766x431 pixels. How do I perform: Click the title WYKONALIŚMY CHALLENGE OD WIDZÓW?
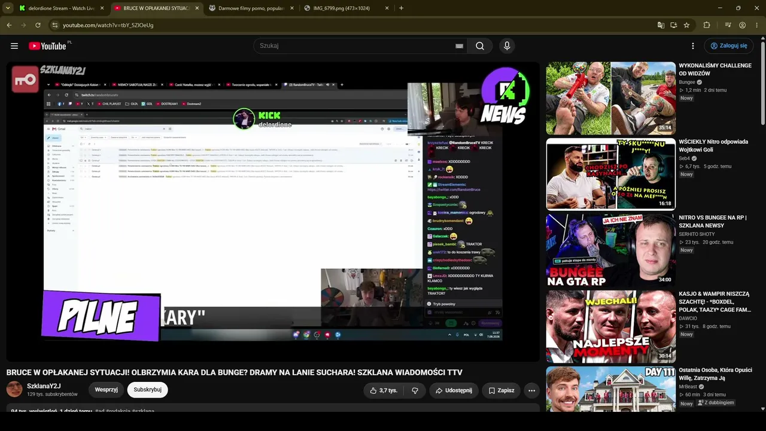tap(715, 69)
